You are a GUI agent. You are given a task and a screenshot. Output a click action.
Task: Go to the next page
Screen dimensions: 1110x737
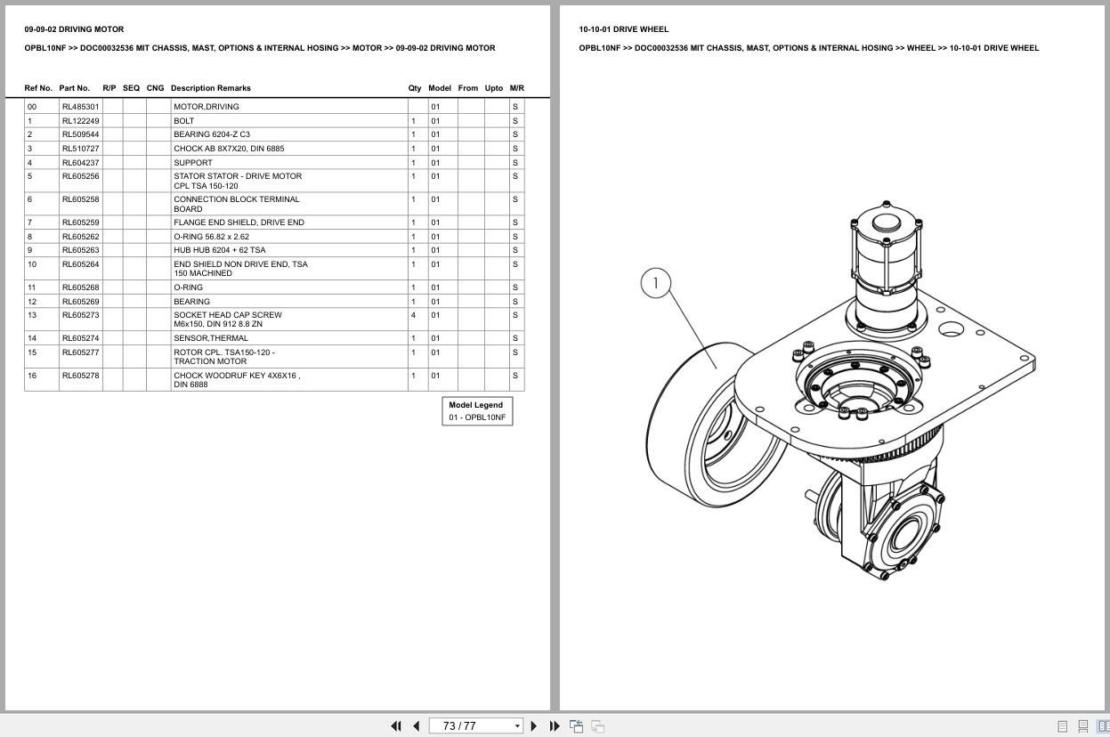pyautogui.click(x=534, y=726)
